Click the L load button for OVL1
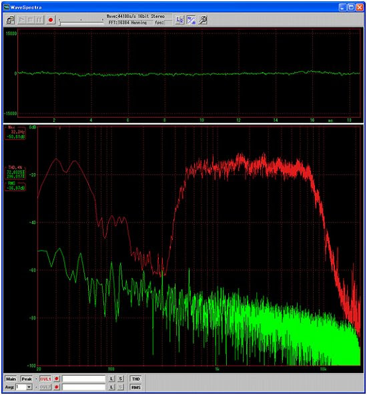Viewport: 367px width, 395px height. tap(111, 379)
